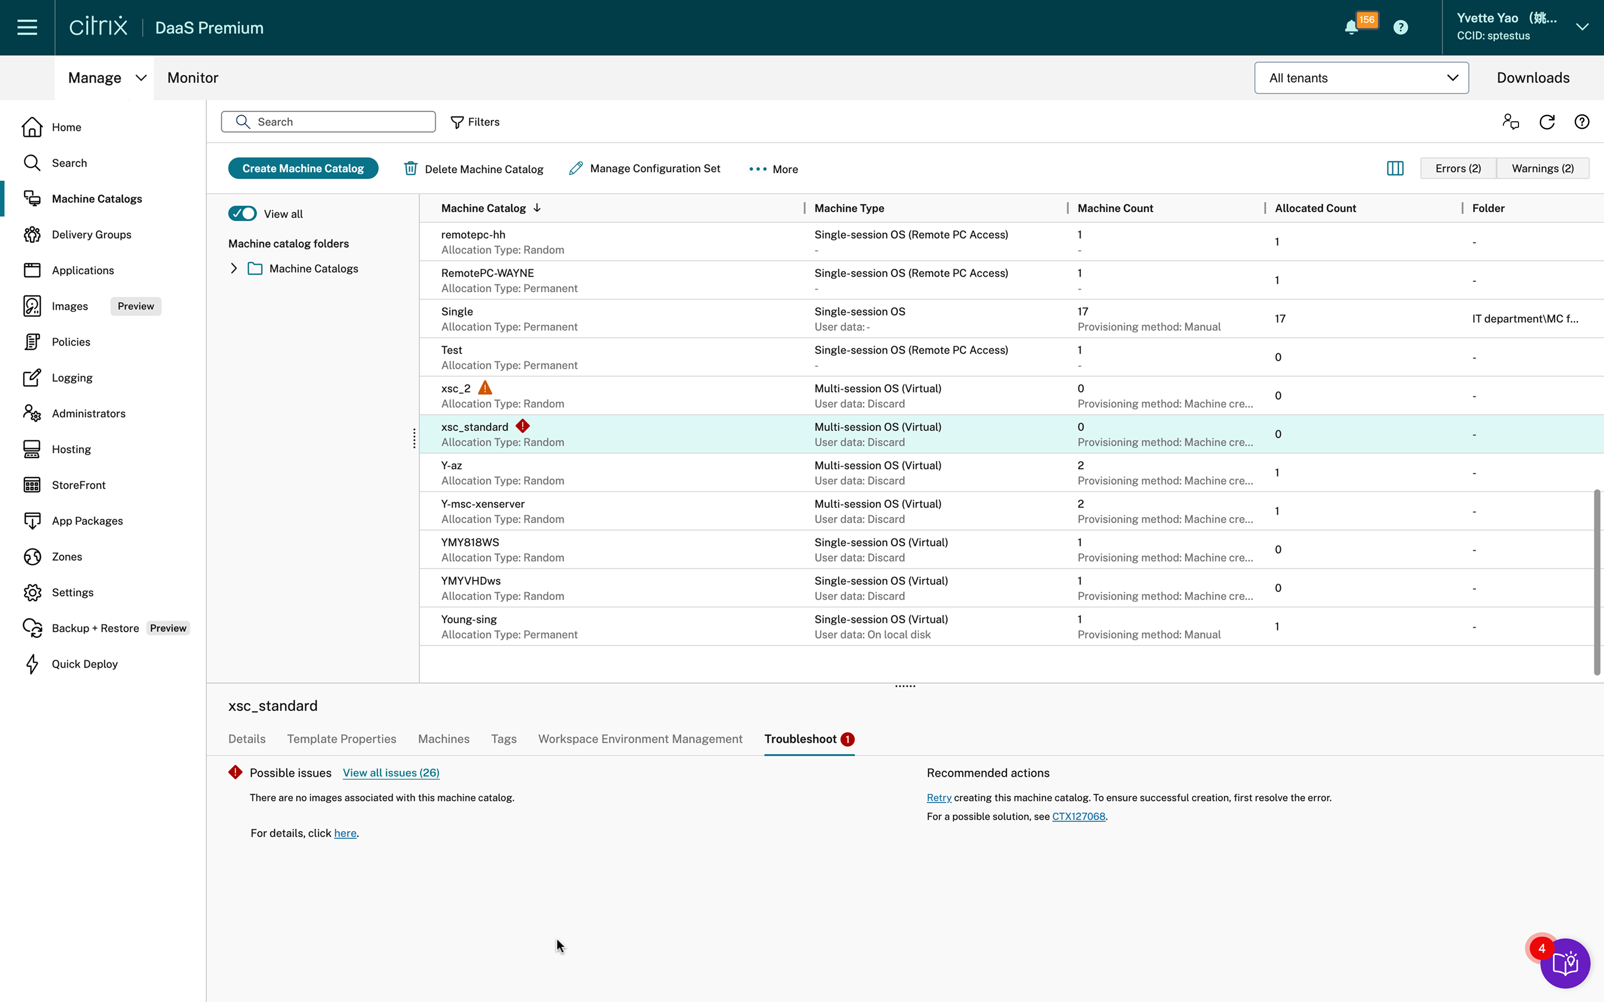Click the refresh icon in the toolbar
Image resolution: width=1604 pixels, height=1002 pixels.
pyautogui.click(x=1547, y=121)
